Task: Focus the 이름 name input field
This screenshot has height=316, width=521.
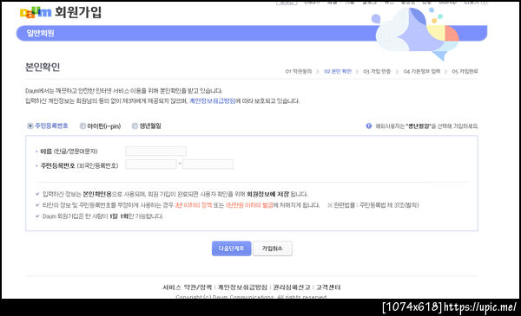Action: 155,151
